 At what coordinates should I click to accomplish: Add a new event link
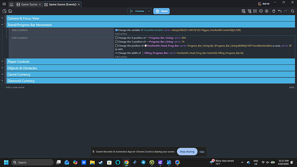tap(15, 87)
